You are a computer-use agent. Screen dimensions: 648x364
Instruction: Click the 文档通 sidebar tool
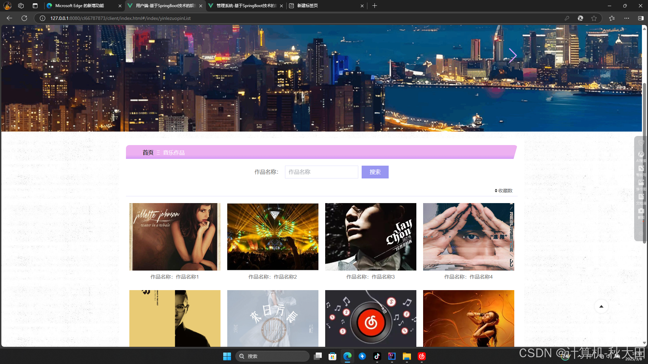point(641,199)
